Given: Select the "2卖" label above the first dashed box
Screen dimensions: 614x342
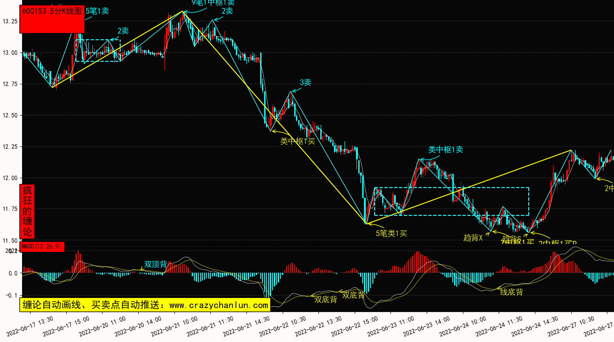Looking at the screenshot, I should tap(123, 31).
